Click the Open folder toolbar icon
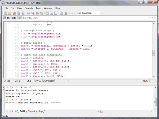The width and height of the screenshot is (159, 119). (x=10, y=13)
